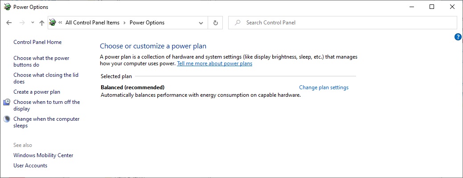The width and height of the screenshot is (463, 178).
Task: Open Tell me more about power plans
Action: [x=215, y=63]
